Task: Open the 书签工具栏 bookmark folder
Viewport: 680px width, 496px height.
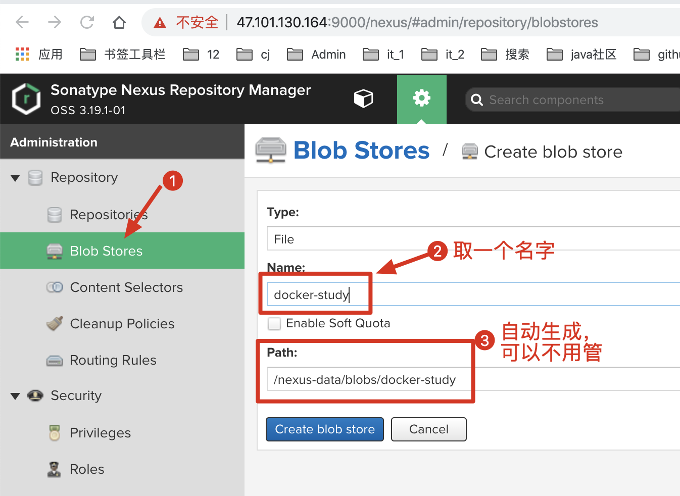Action: pos(123,54)
